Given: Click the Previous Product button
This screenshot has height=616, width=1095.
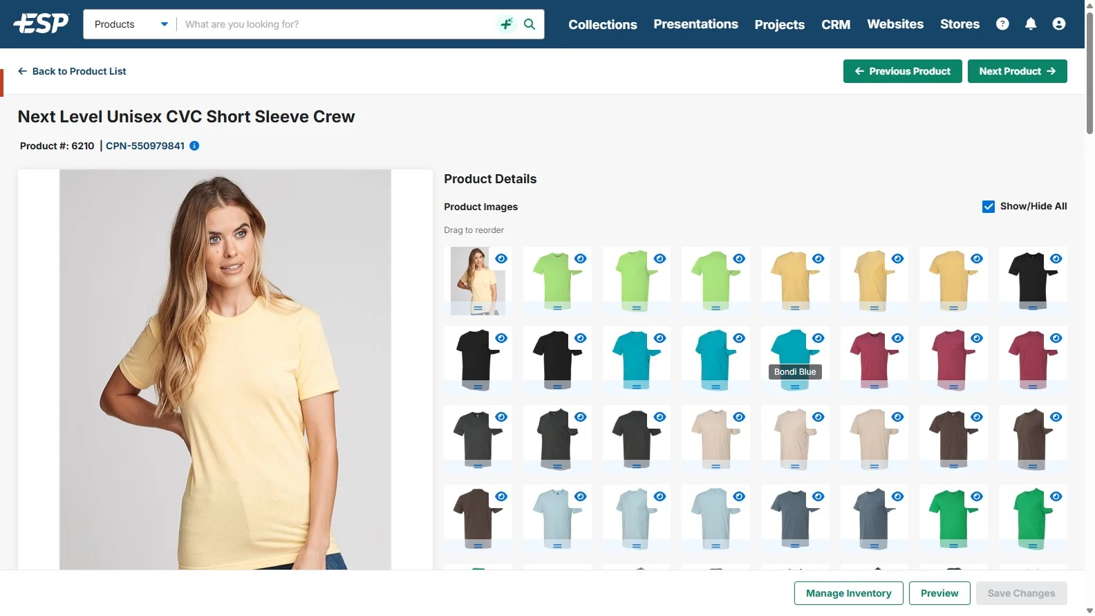Looking at the screenshot, I should (x=902, y=71).
